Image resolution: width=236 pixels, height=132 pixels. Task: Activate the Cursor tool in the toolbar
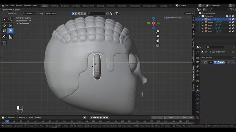click(x=10, y=19)
